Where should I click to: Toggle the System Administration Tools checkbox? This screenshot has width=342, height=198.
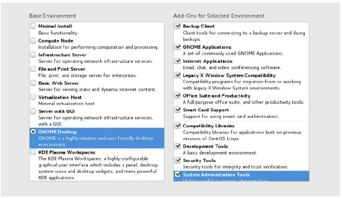(x=178, y=175)
